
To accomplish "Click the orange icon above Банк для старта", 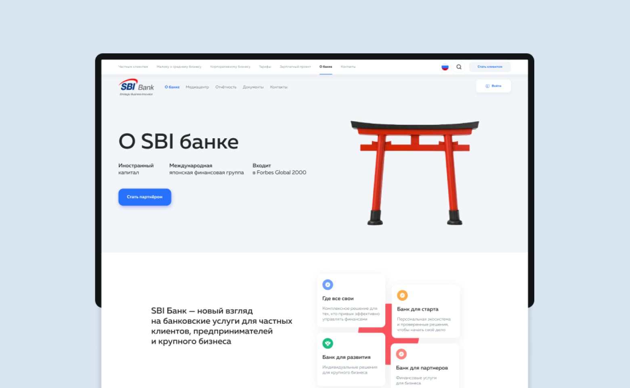I will (402, 295).
